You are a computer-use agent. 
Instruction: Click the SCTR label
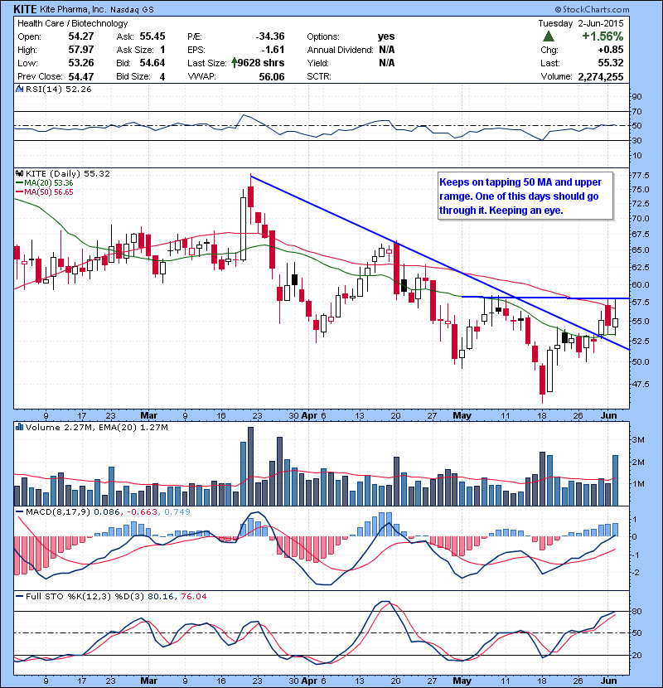[x=319, y=77]
